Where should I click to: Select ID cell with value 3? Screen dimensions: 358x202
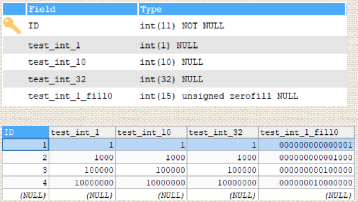pos(25,170)
